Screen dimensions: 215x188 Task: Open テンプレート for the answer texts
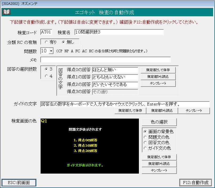point(158,84)
